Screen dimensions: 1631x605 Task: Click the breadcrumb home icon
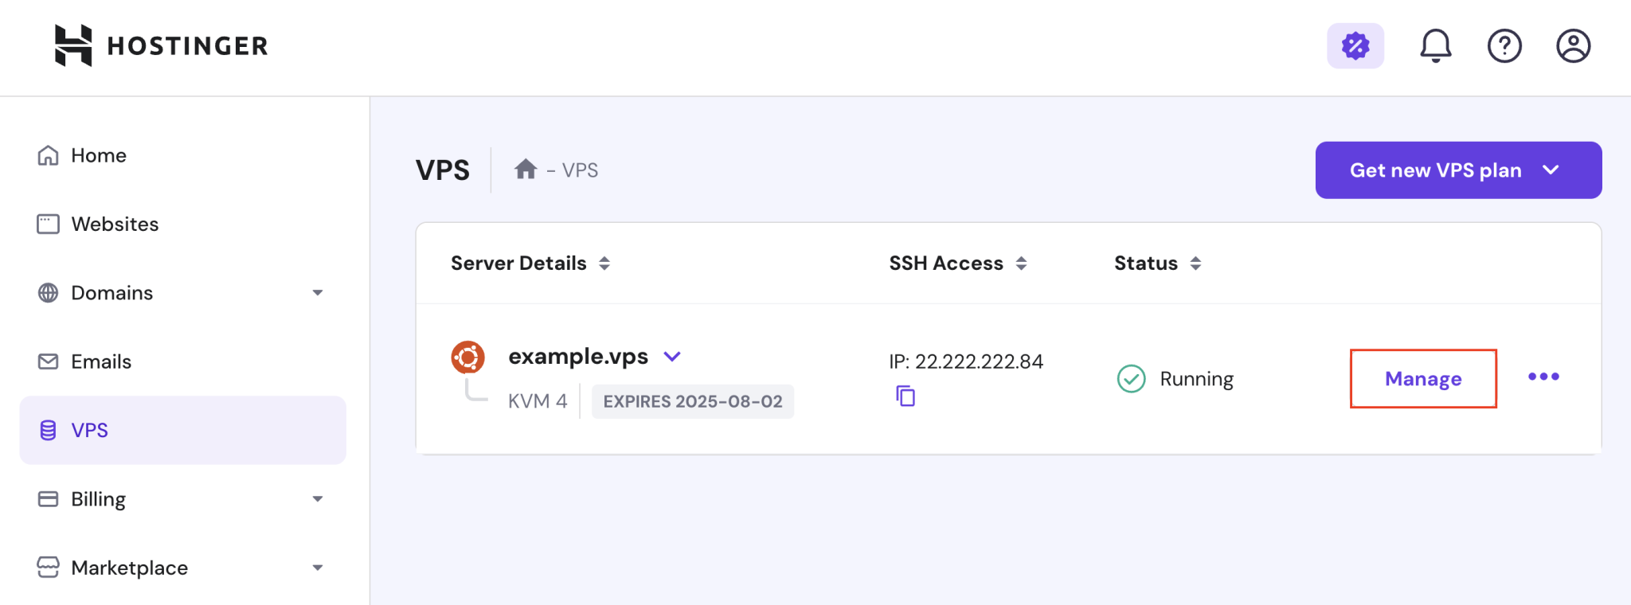[x=526, y=170]
